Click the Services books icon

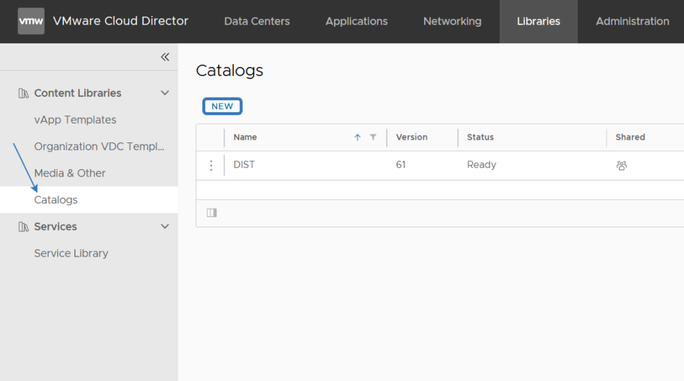coord(23,227)
